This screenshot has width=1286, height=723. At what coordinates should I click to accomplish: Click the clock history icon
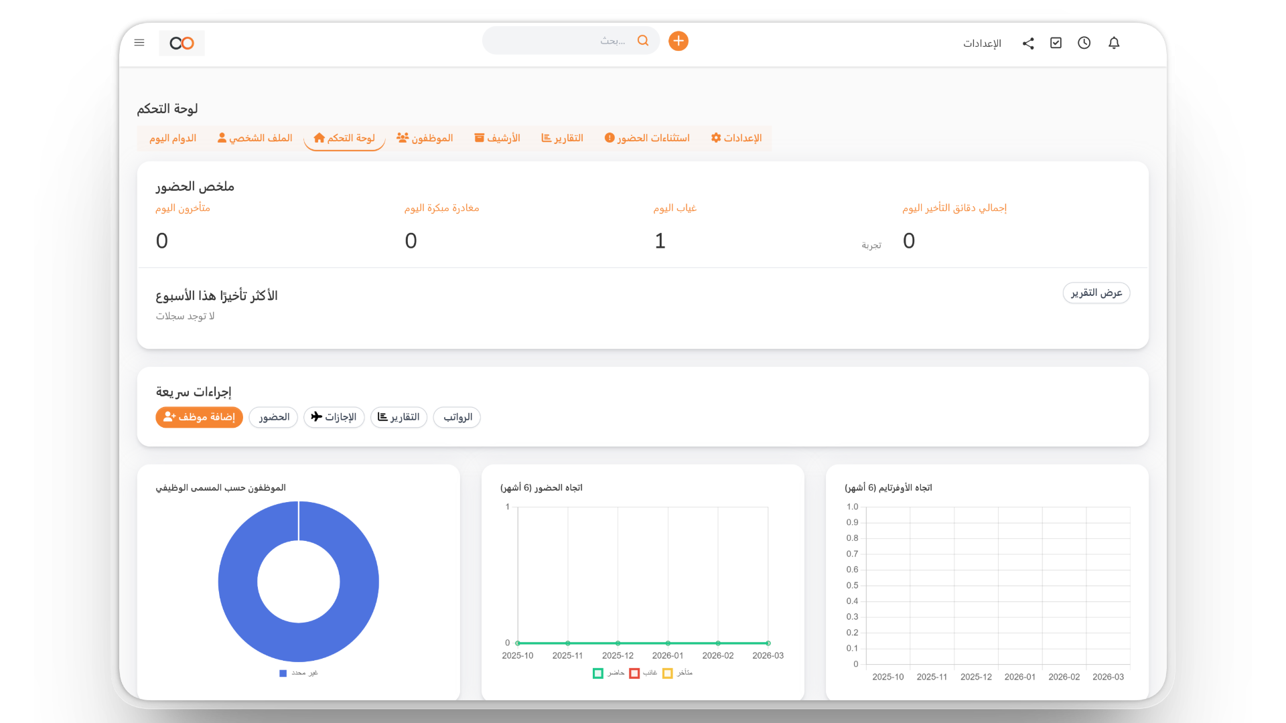tap(1084, 42)
